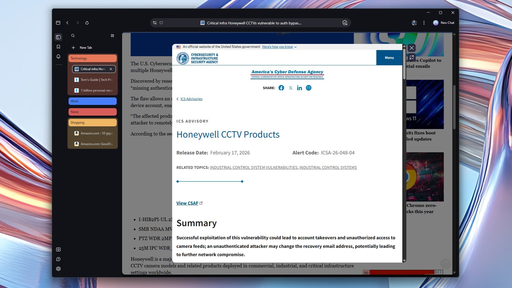
Task: Toggle fullscreen view of the CISA overlay
Action: [x=411, y=57]
